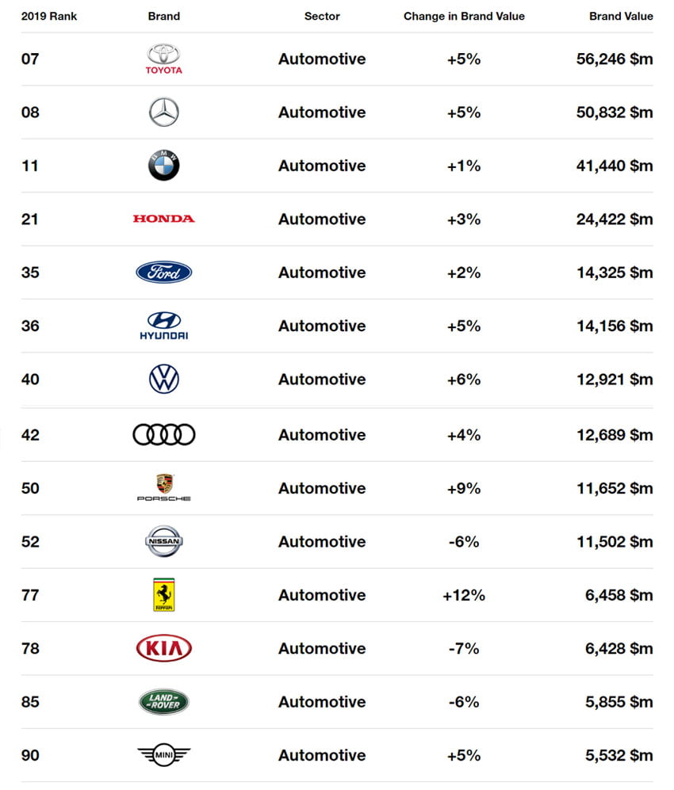This screenshot has width=674, height=790.
Task: Click the Hyundai brand logo
Action: [163, 326]
